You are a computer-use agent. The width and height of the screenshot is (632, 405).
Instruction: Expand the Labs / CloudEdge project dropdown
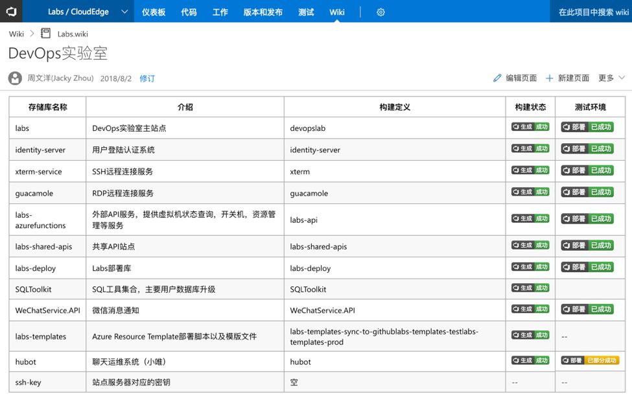point(124,12)
